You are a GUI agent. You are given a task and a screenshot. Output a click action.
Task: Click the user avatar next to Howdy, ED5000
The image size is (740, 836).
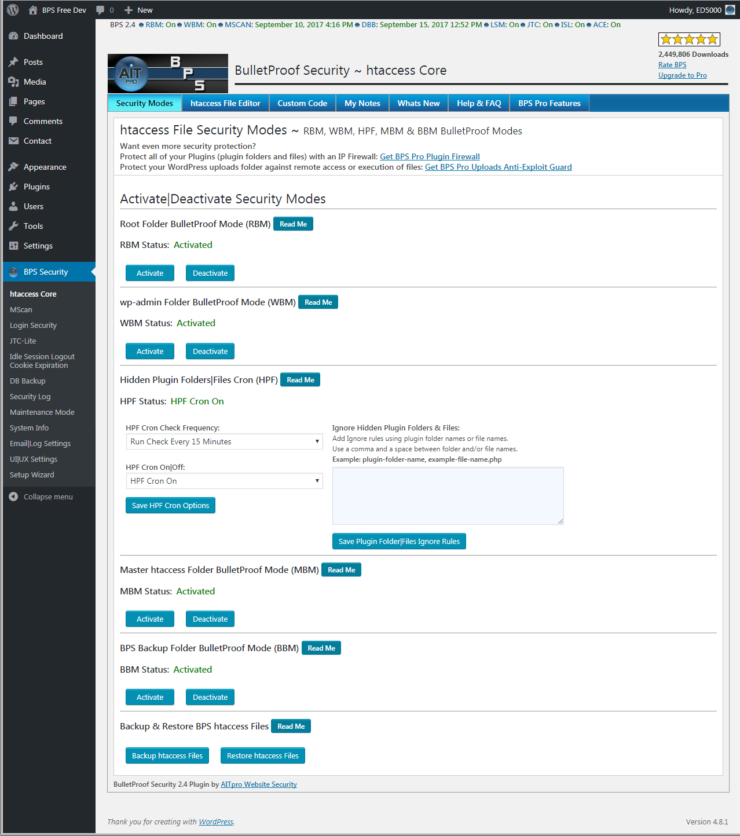730,10
